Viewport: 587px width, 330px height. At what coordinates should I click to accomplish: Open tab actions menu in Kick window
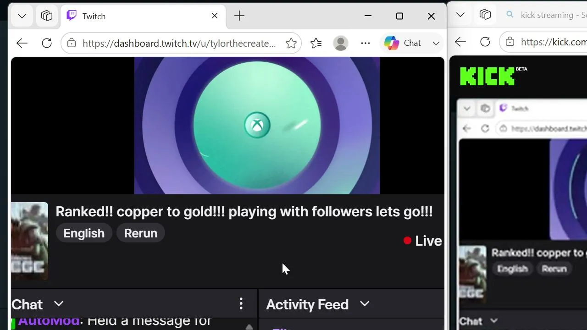[x=460, y=15]
